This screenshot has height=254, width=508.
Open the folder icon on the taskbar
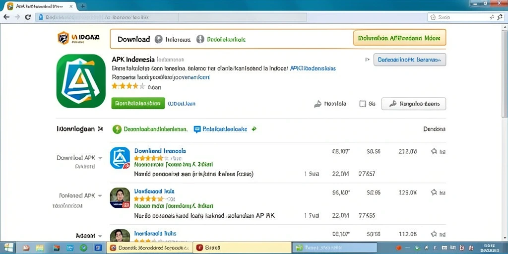(40, 248)
